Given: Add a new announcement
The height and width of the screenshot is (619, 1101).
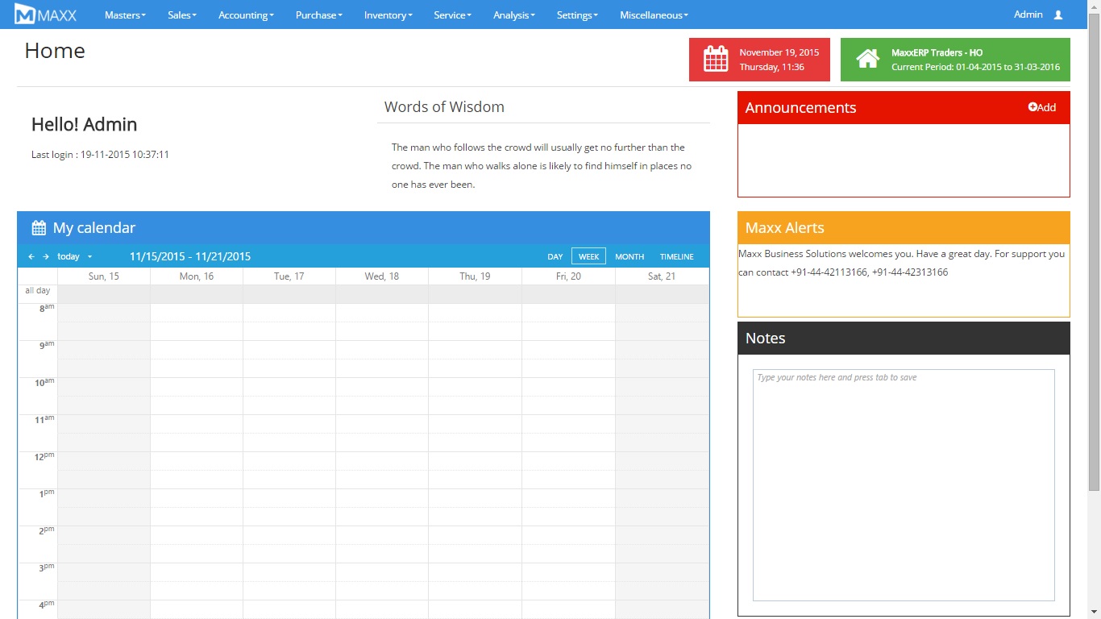Looking at the screenshot, I should click(1041, 107).
